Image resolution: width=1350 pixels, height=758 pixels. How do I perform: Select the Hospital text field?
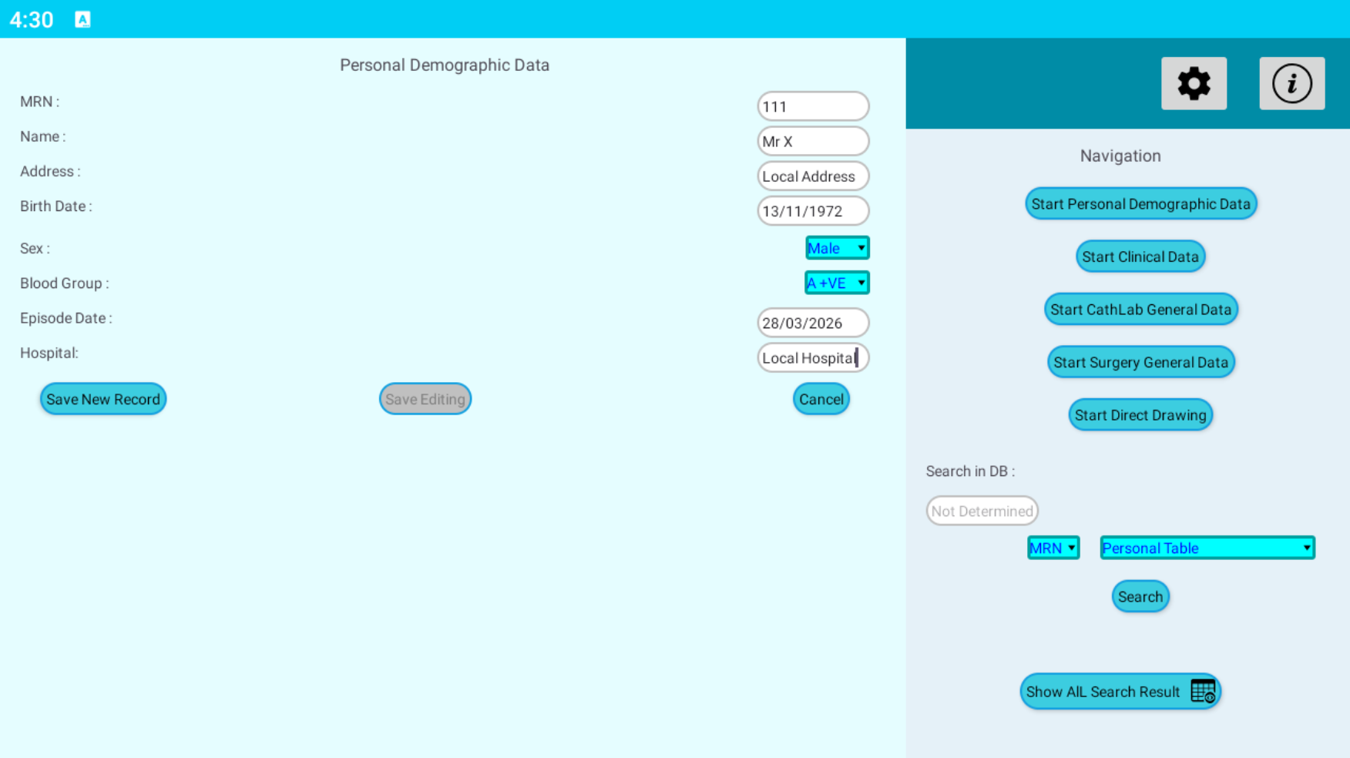click(x=813, y=358)
